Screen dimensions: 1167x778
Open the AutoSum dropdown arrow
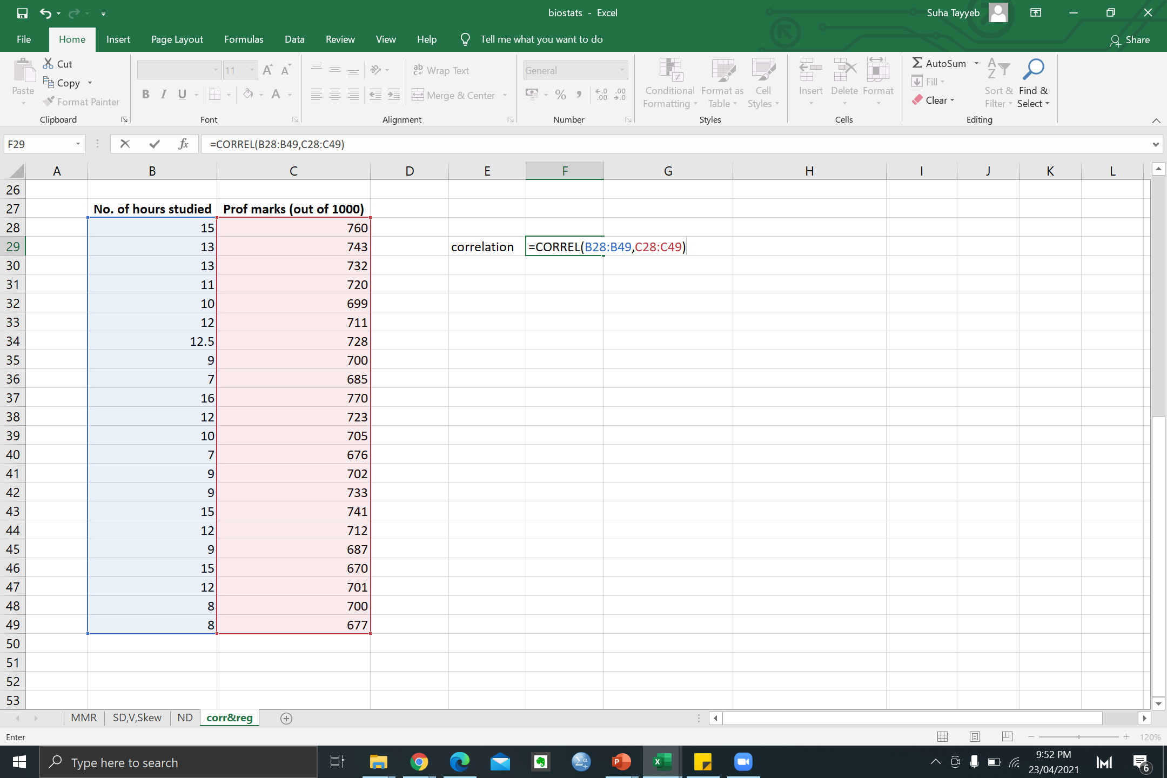976,63
